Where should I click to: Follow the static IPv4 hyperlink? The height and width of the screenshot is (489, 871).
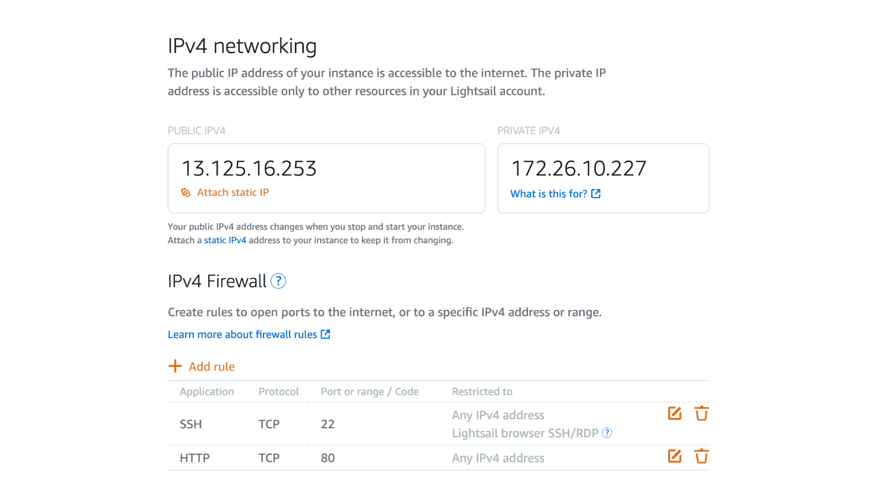[225, 240]
